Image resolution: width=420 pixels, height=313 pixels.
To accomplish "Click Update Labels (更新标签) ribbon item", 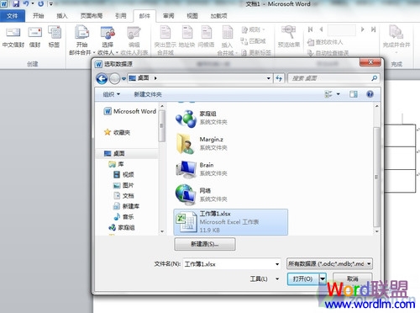I will (256, 52).
